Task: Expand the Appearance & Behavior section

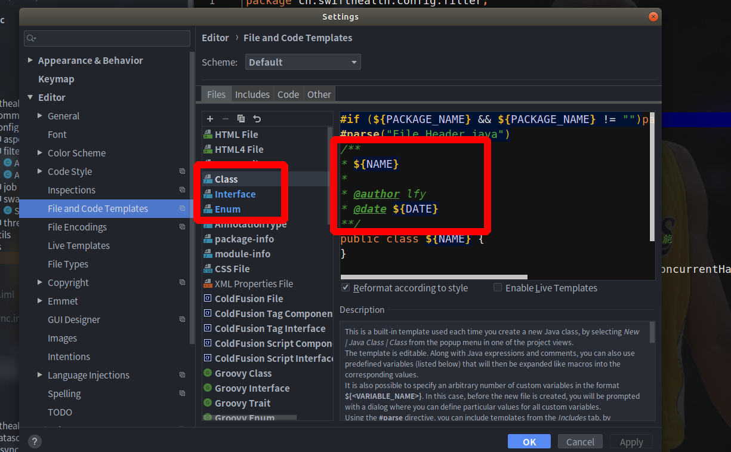Action: pos(31,60)
